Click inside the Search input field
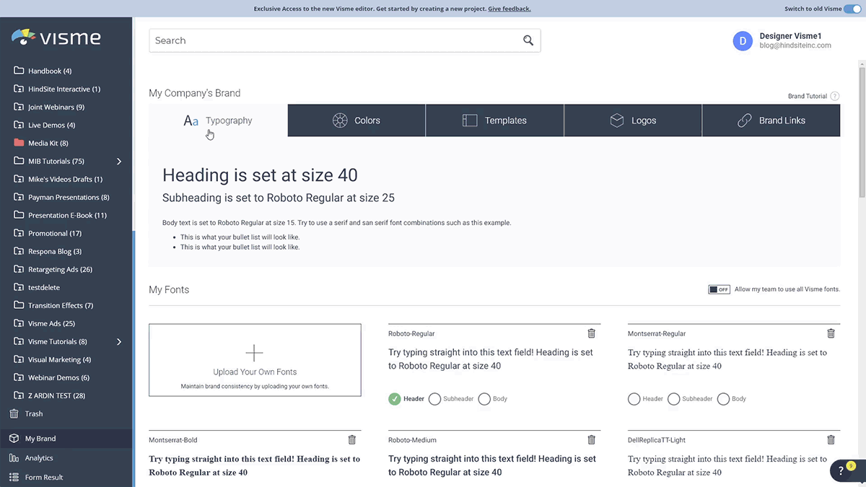Viewport: 866px width, 487px height. tap(289, 40)
